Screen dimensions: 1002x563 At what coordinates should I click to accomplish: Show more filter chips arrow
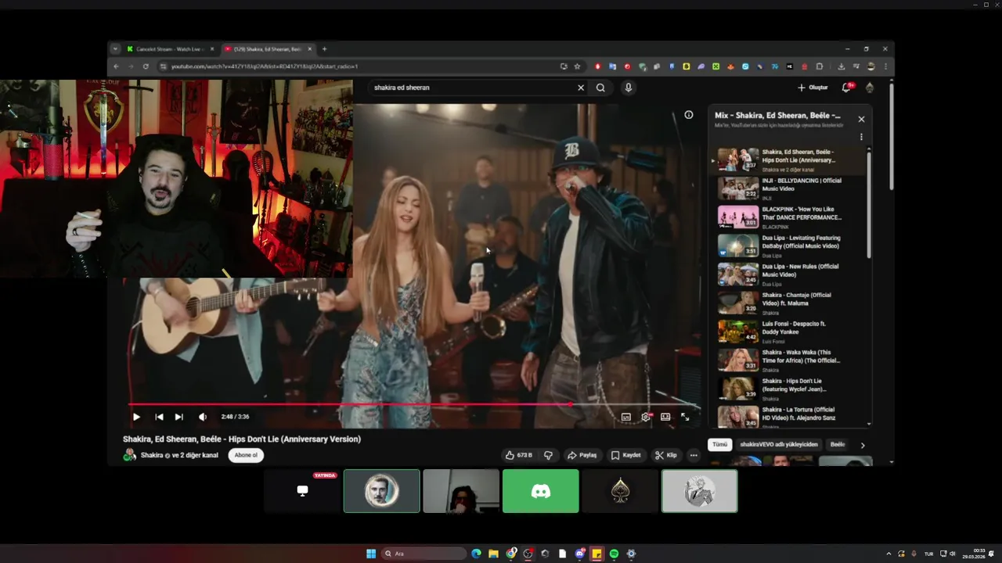coord(863,445)
